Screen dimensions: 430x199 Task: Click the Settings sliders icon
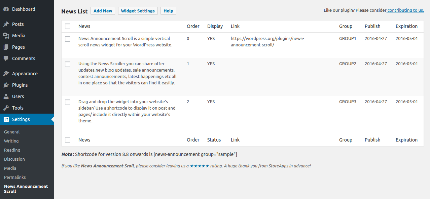(x=6, y=119)
